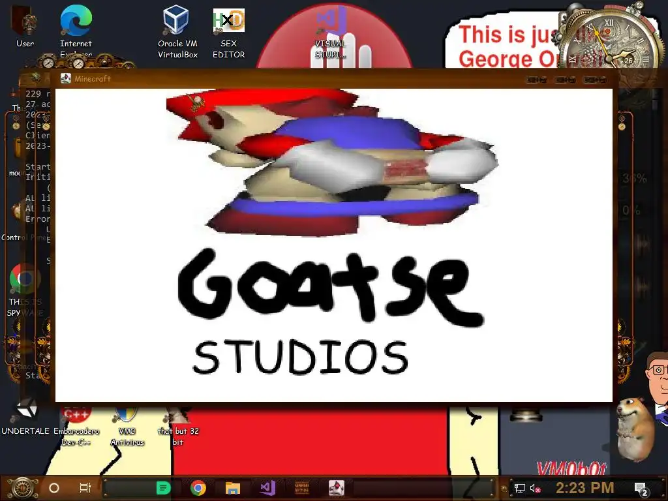The height and width of the screenshot is (501, 668).
Task: Select the Minecraft Java icon on the taskbar
Action: (x=337, y=488)
